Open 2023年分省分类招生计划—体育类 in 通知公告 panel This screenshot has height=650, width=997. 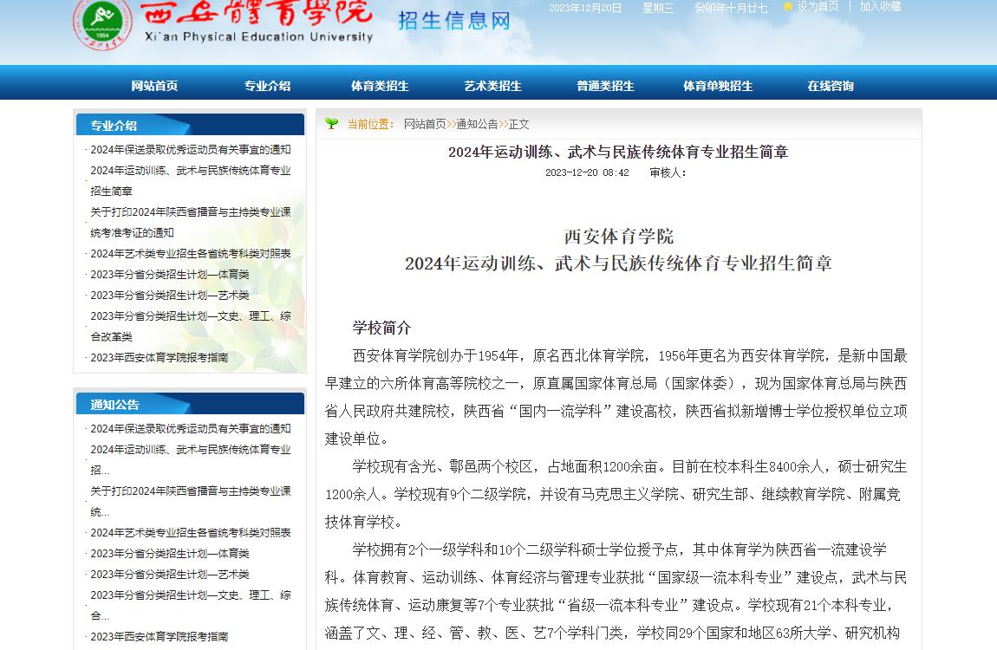coord(170,554)
